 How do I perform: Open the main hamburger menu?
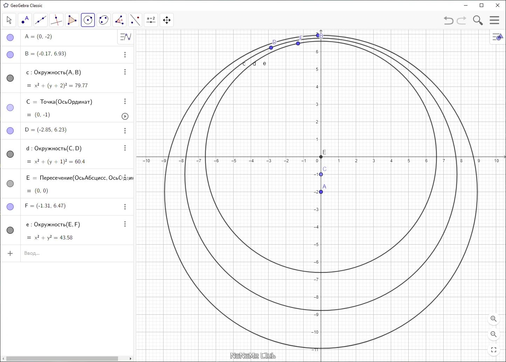coord(494,20)
